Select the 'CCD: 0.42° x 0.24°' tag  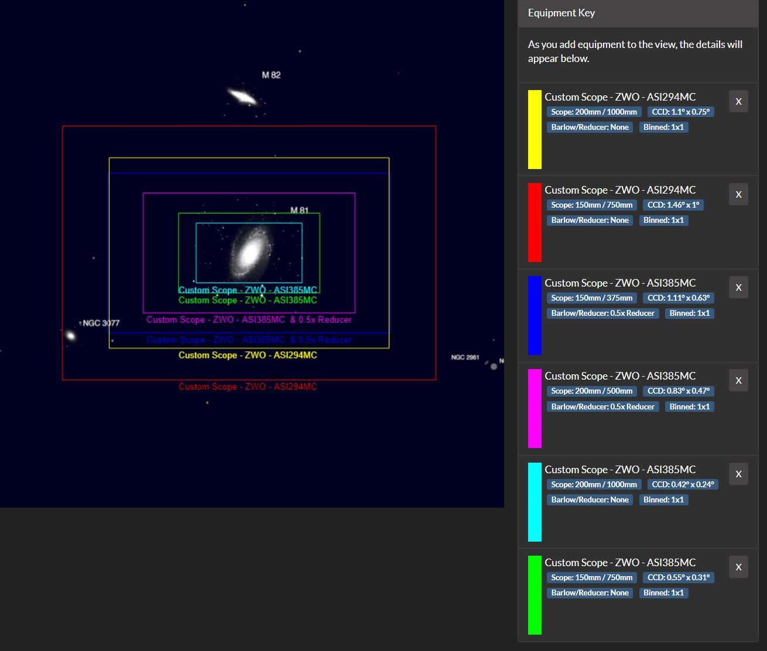(x=683, y=484)
